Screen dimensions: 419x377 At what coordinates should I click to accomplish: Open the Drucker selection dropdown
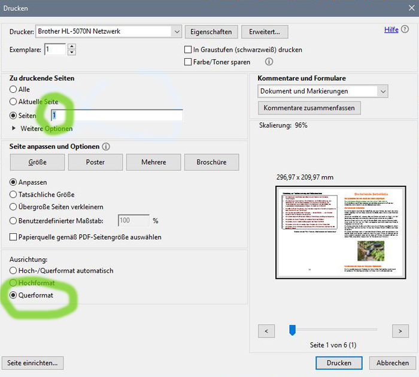pos(176,31)
